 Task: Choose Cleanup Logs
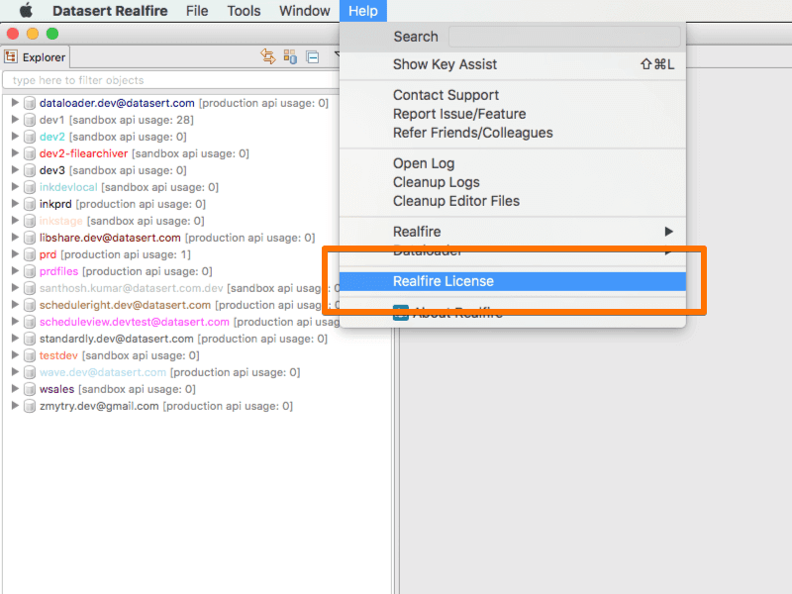click(x=512, y=182)
